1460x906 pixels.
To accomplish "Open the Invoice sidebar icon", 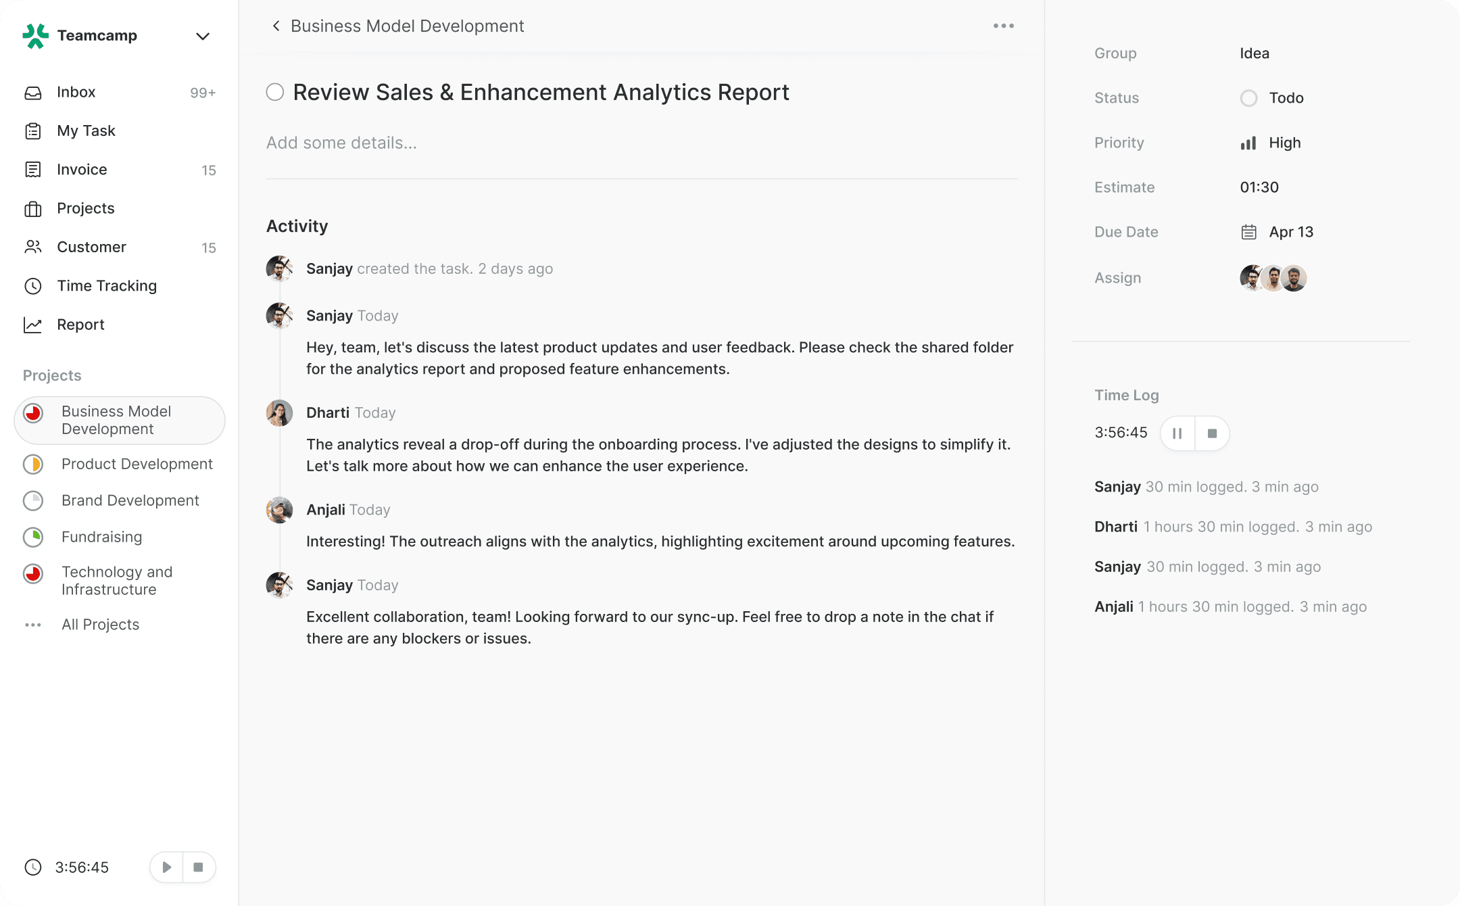I will pos(33,170).
